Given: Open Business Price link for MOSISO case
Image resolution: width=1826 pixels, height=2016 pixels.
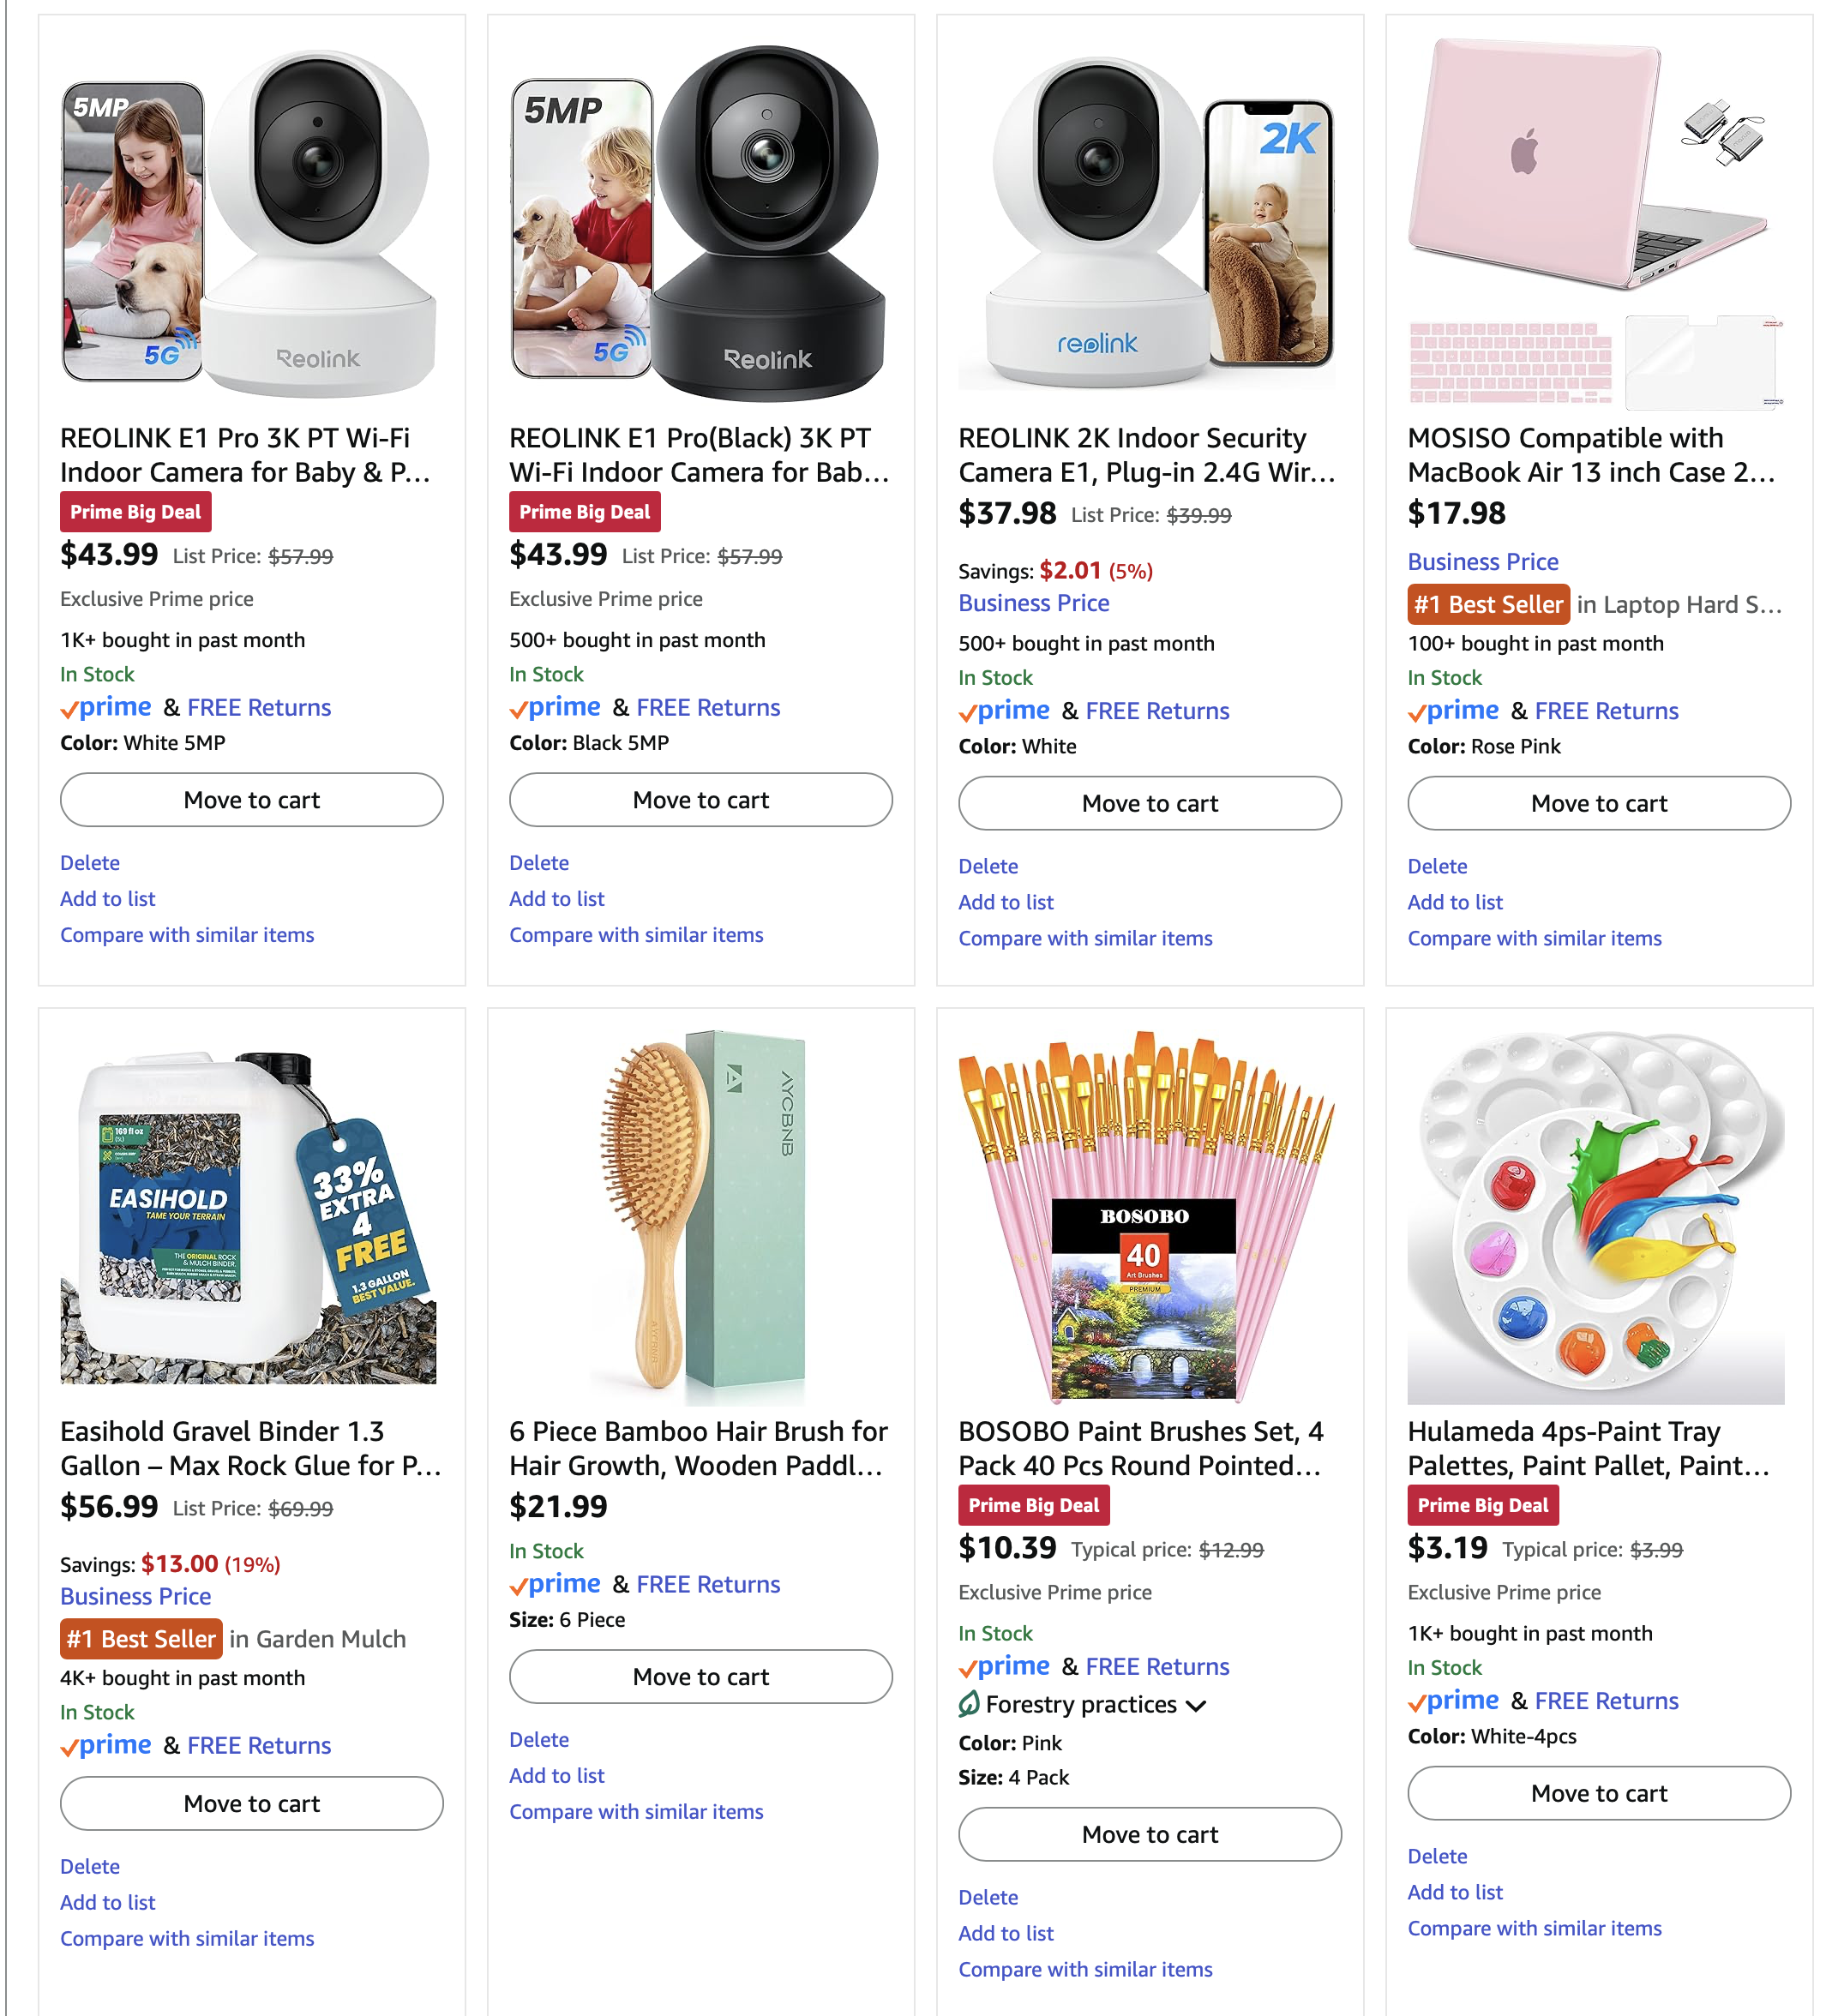Looking at the screenshot, I should point(1482,562).
